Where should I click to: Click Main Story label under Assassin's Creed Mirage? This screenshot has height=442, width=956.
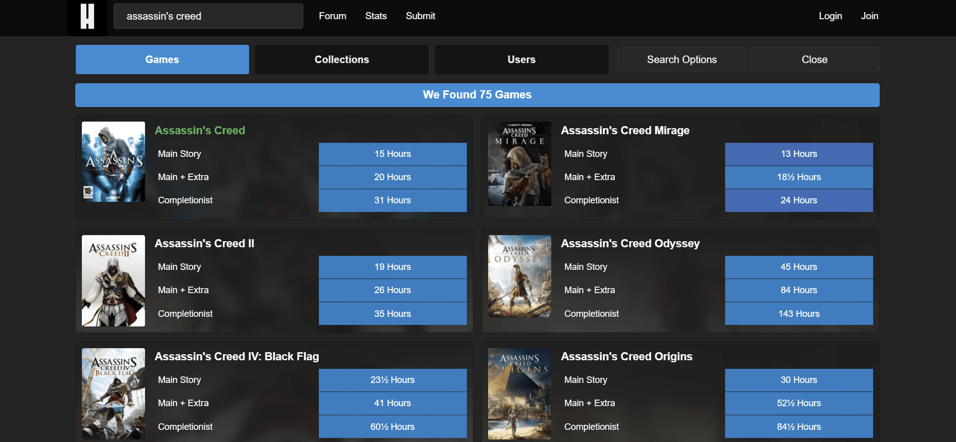point(586,154)
